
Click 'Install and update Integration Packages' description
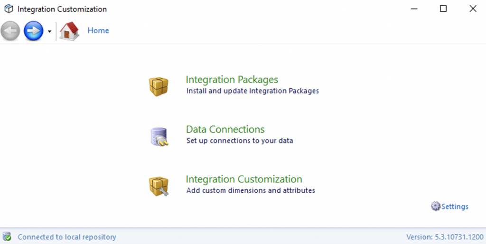252,91
